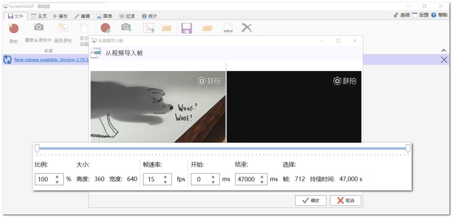Open the 图像 tab

pos(104,16)
